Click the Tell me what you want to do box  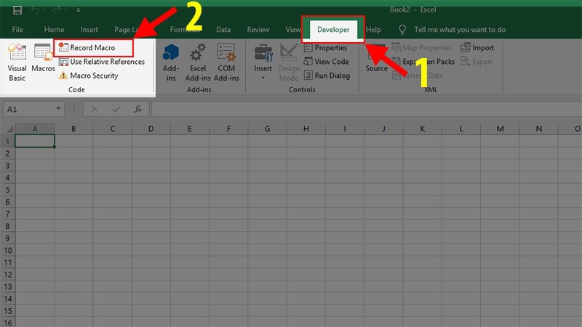pos(460,30)
